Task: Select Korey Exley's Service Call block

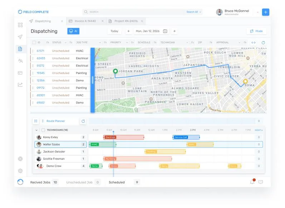Action: (x=186, y=137)
